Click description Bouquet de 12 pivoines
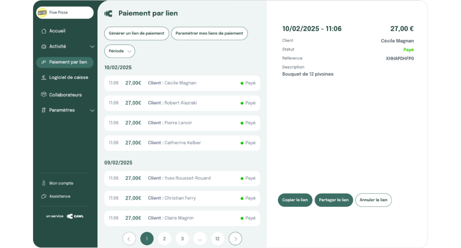Image resolution: width=461 pixels, height=248 pixels. click(x=308, y=74)
